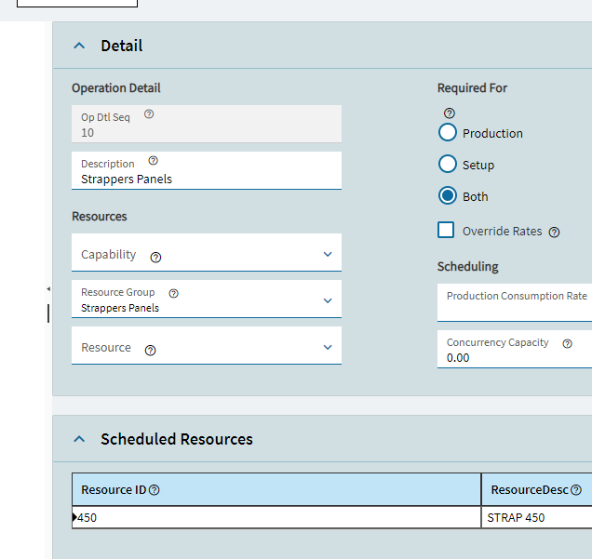Click the Description text field
This screenshot has height=559, width=592.
tap(207, 179)
